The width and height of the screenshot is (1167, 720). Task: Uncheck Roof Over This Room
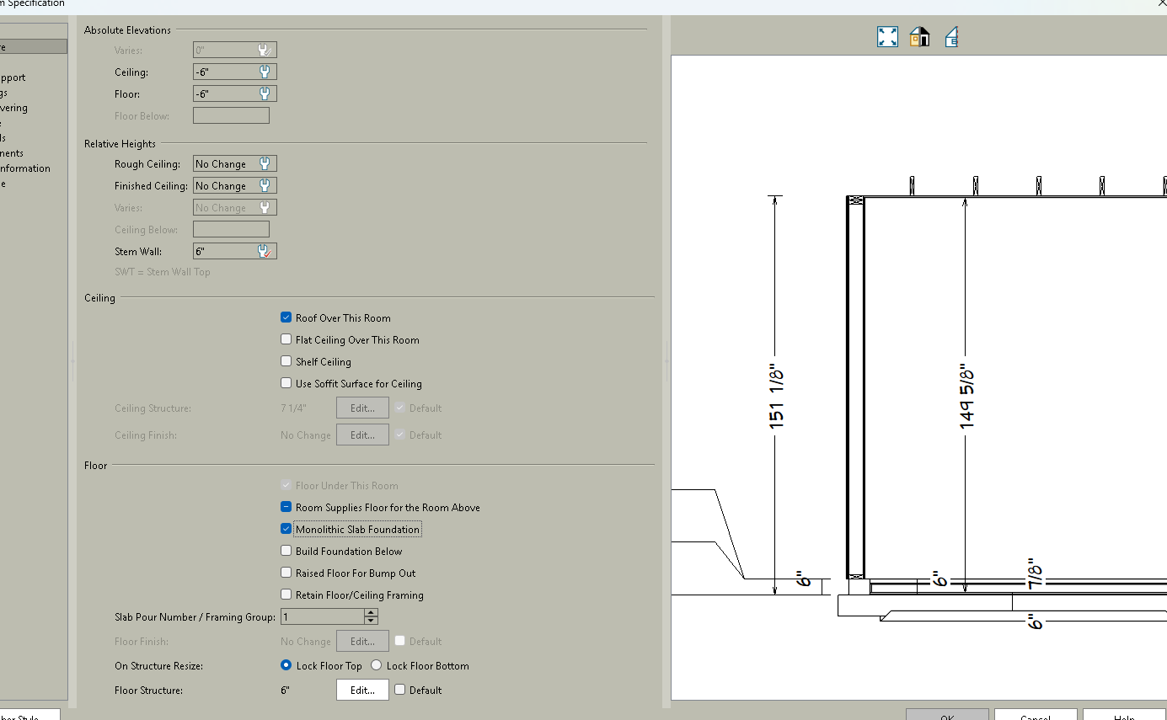click(x=286, y=318)
